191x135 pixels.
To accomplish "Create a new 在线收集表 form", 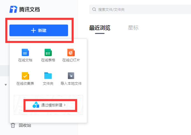I will 25,79.
